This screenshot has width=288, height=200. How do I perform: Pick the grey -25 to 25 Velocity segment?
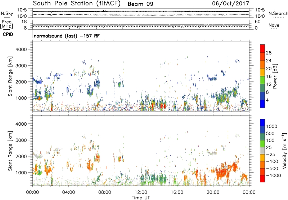[262, 151]
